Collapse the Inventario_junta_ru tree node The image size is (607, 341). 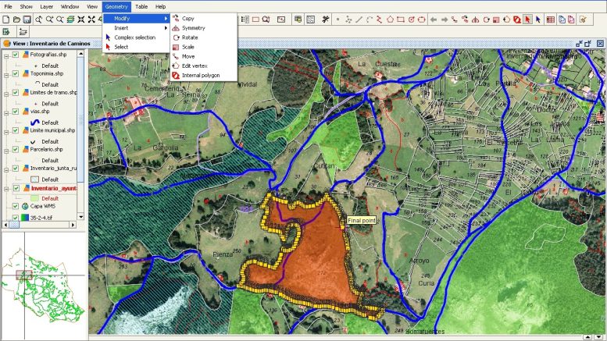coord(6,170)
